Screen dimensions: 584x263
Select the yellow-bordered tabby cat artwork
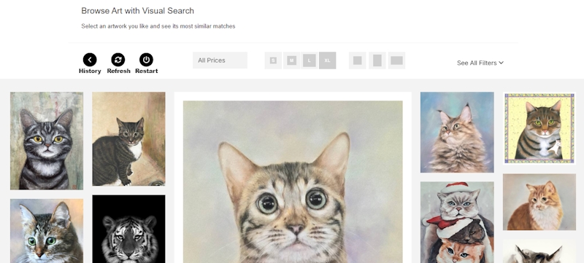[x=539, y=128]
